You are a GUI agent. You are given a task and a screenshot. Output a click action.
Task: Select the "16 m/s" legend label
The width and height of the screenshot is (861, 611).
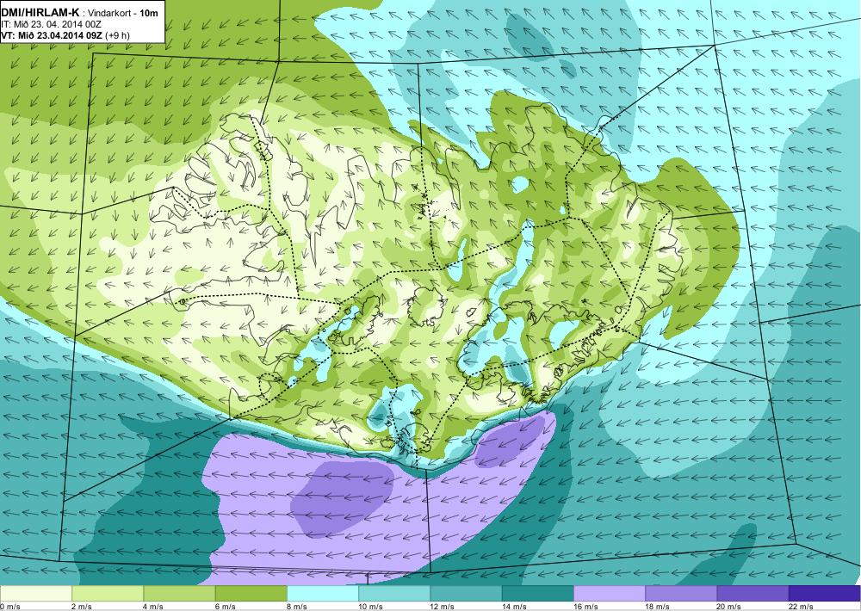point(585,607)
